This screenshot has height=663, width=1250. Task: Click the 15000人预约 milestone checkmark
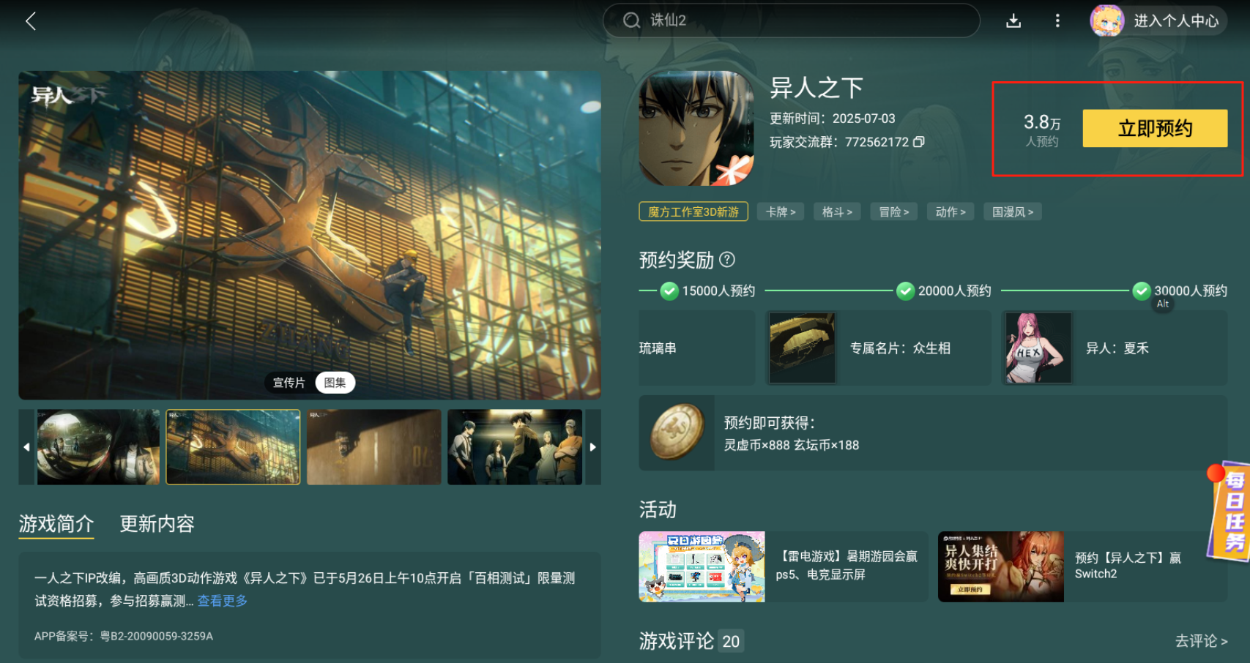669,291
